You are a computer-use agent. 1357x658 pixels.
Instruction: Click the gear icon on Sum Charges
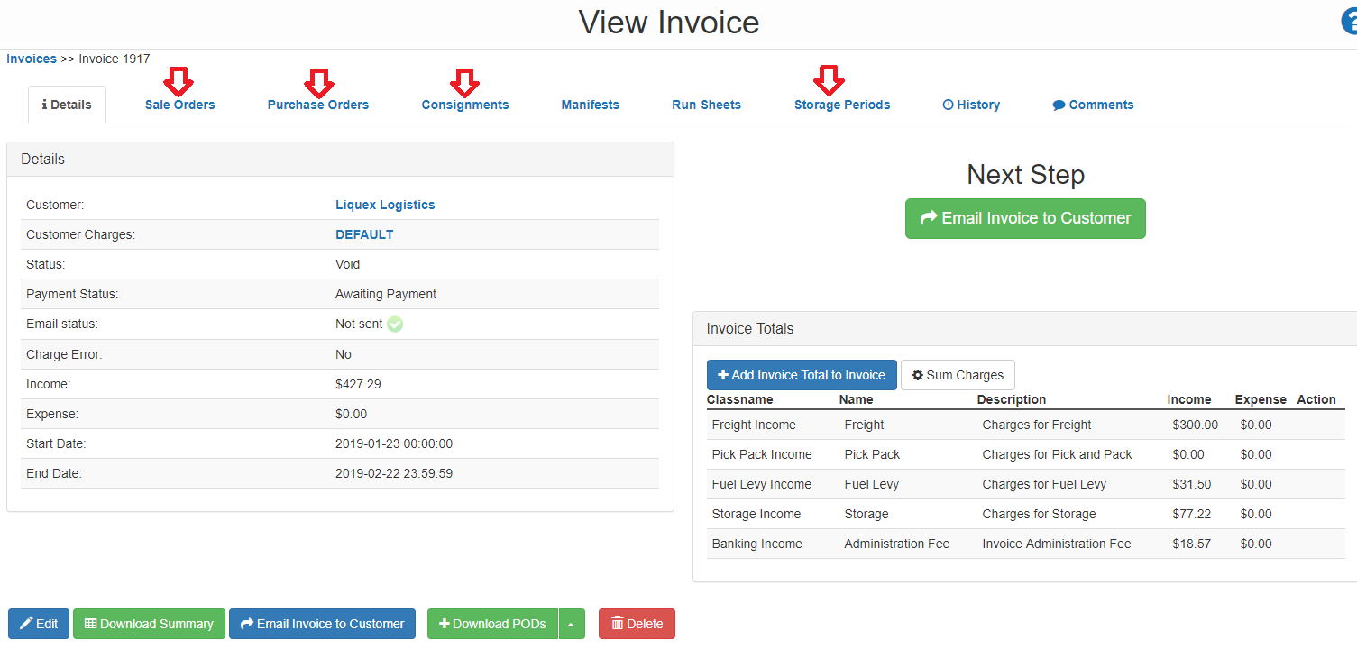point(917,375)
